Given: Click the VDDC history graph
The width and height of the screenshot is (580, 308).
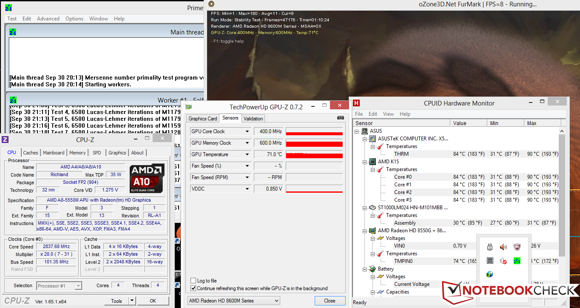Looking at the screenshot, I should click(x=314, y=189).
